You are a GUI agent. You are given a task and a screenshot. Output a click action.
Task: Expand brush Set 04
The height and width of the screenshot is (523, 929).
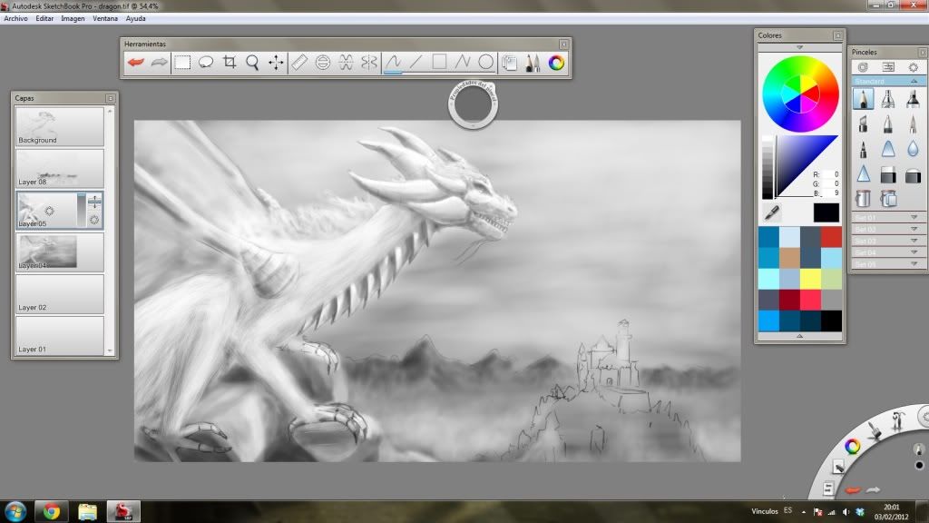pyautogui.click(x=887, y=252)
